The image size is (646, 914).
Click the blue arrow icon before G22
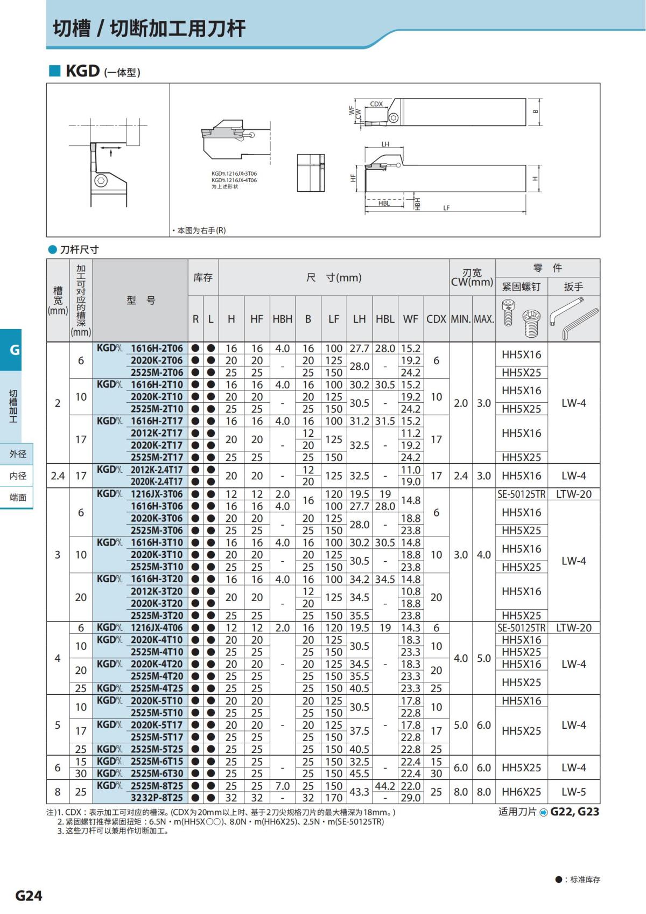543,812
